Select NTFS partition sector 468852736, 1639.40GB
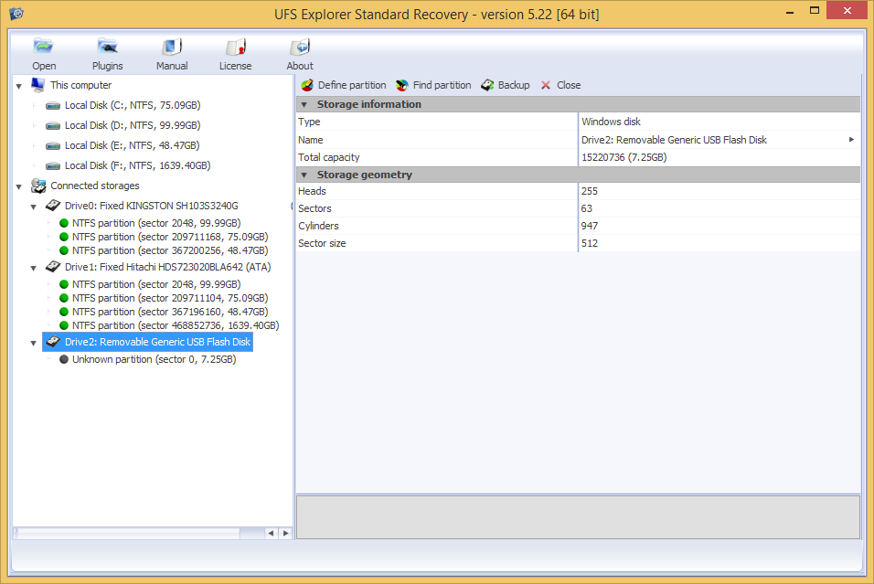Screen dimensions: 874x584 (x=175, y=325)
